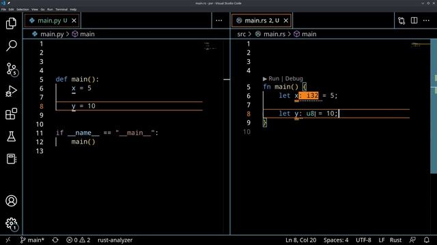Close the main.py tab
Image resolution: width=437 pixels, height=245 pixels.
click(74, 20)
